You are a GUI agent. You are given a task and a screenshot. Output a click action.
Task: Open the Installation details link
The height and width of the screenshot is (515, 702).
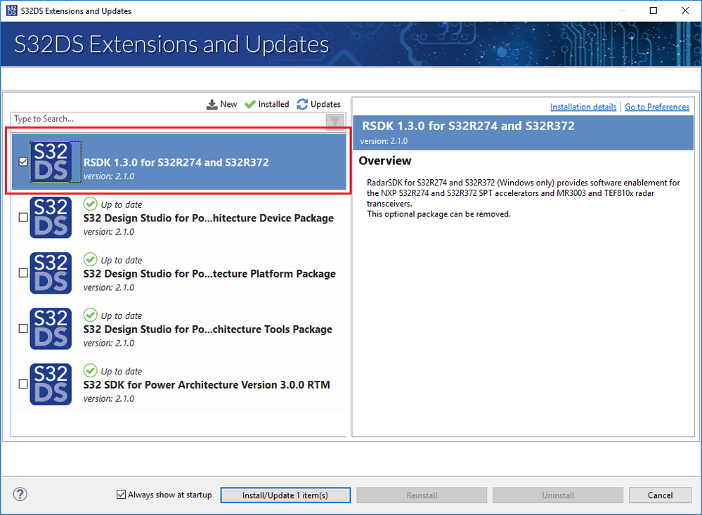coord(583,107)
